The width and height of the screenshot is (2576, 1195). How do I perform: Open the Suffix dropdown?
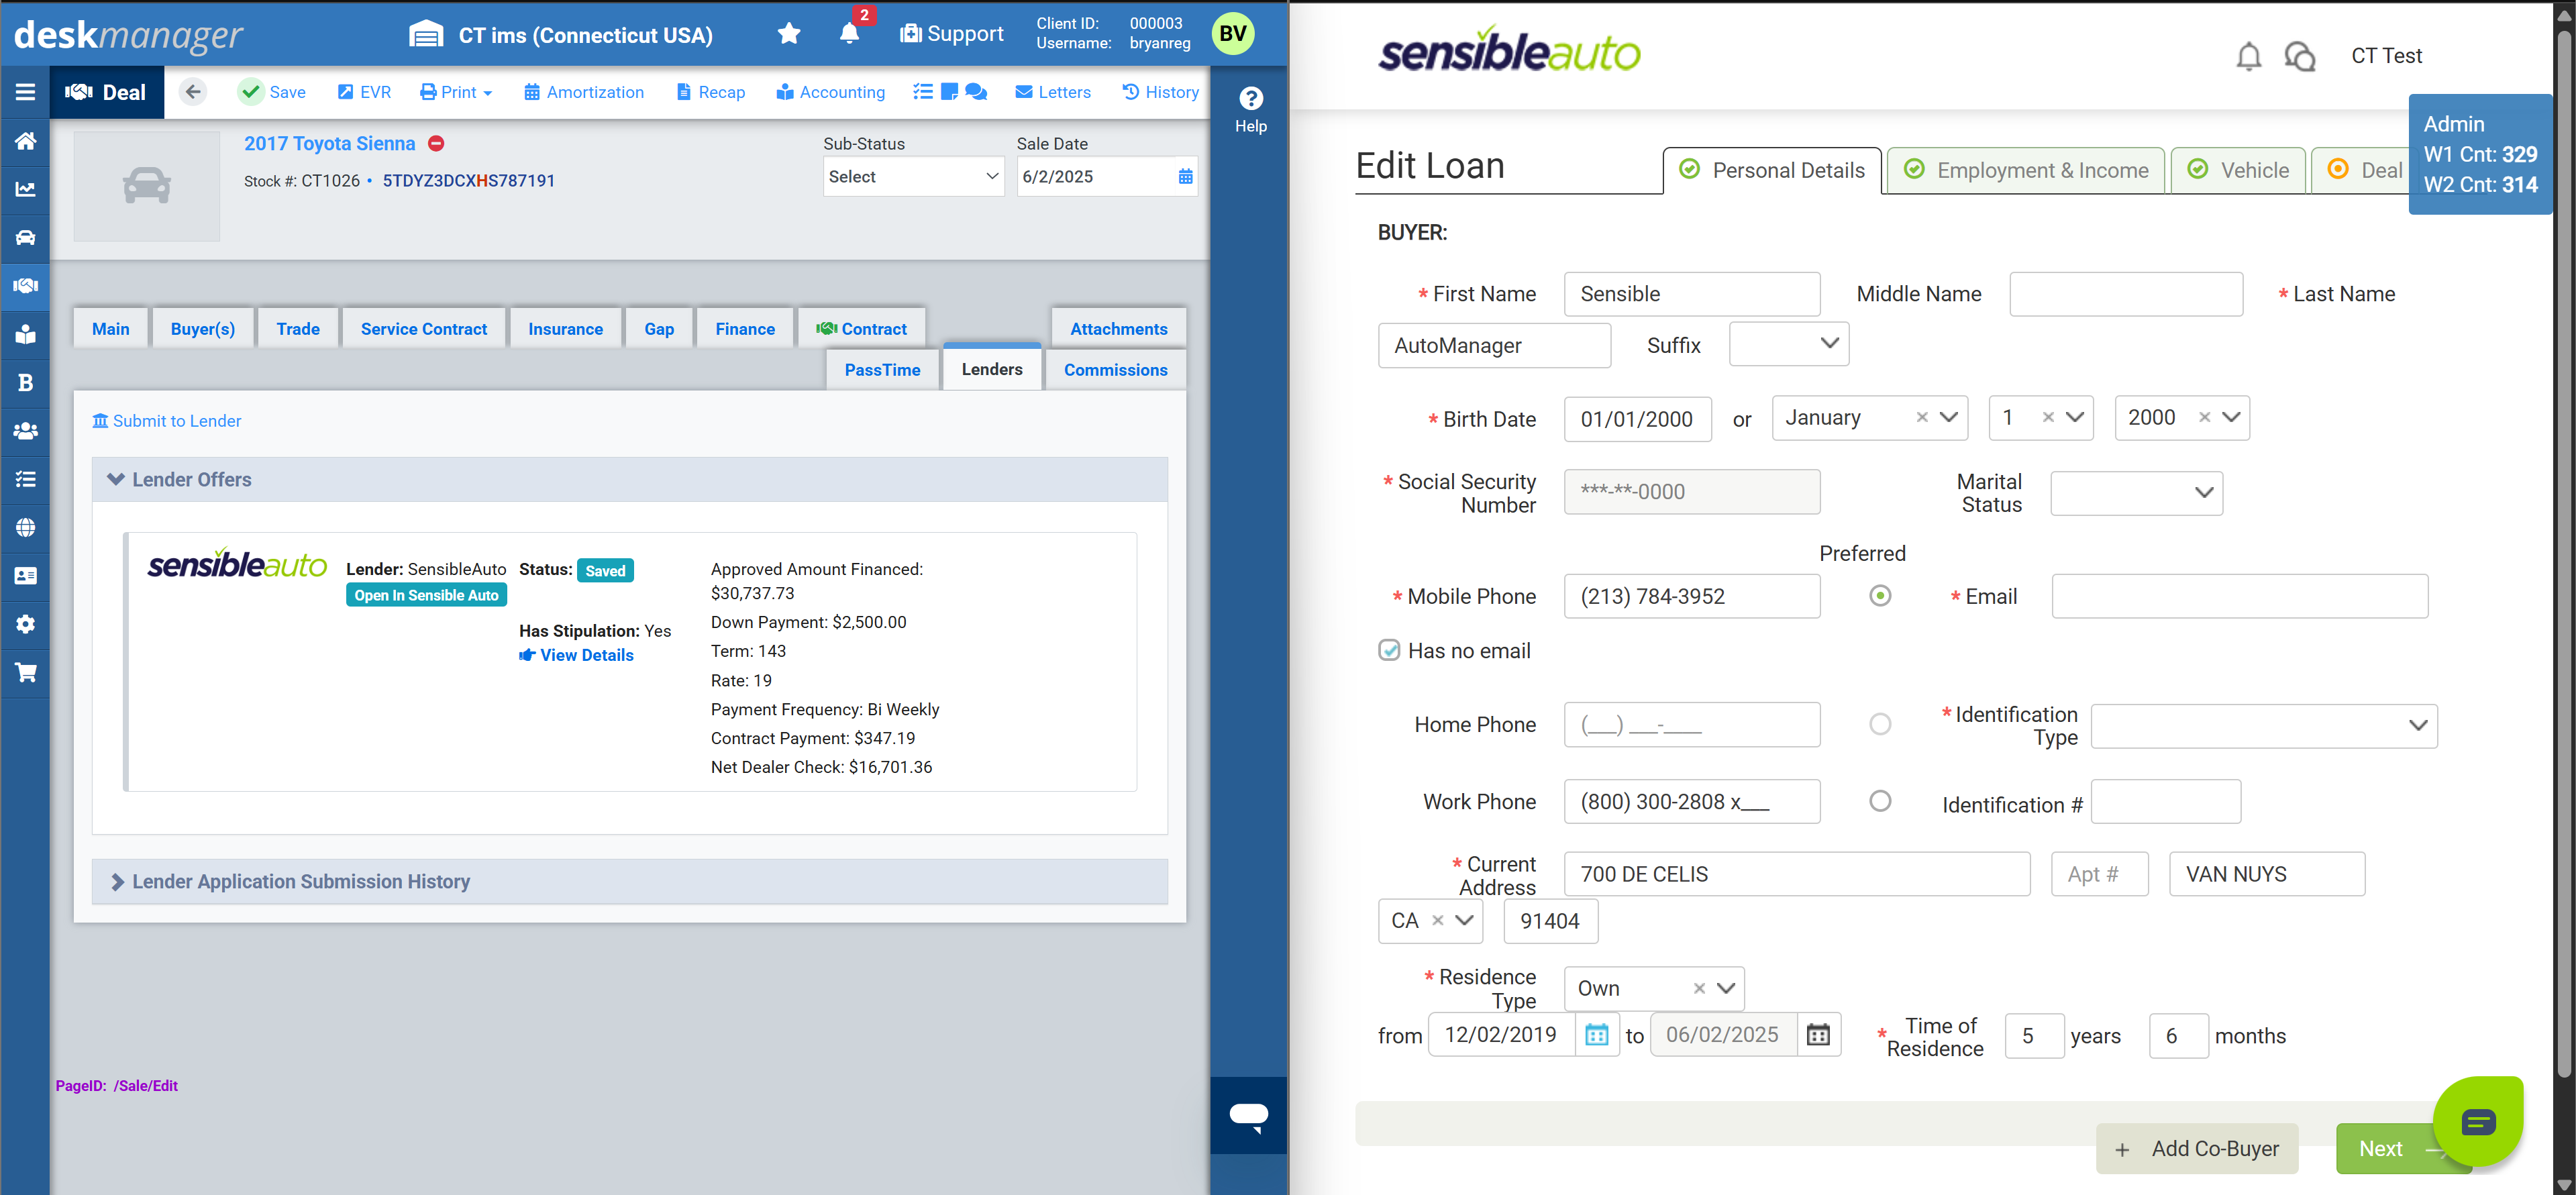pyautogui.click(x=1789, y=344)
